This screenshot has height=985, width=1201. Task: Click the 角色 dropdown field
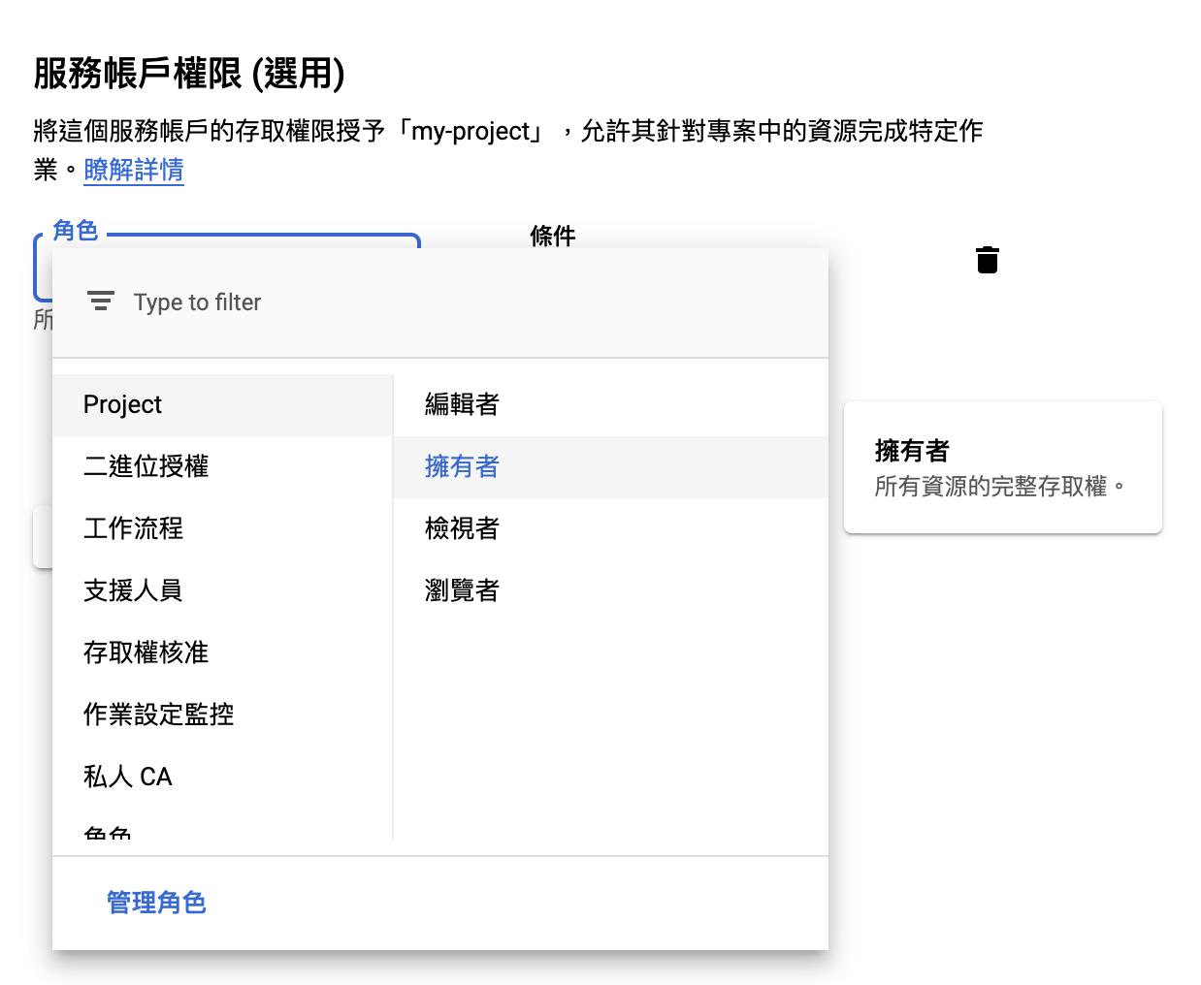(227, 241)
